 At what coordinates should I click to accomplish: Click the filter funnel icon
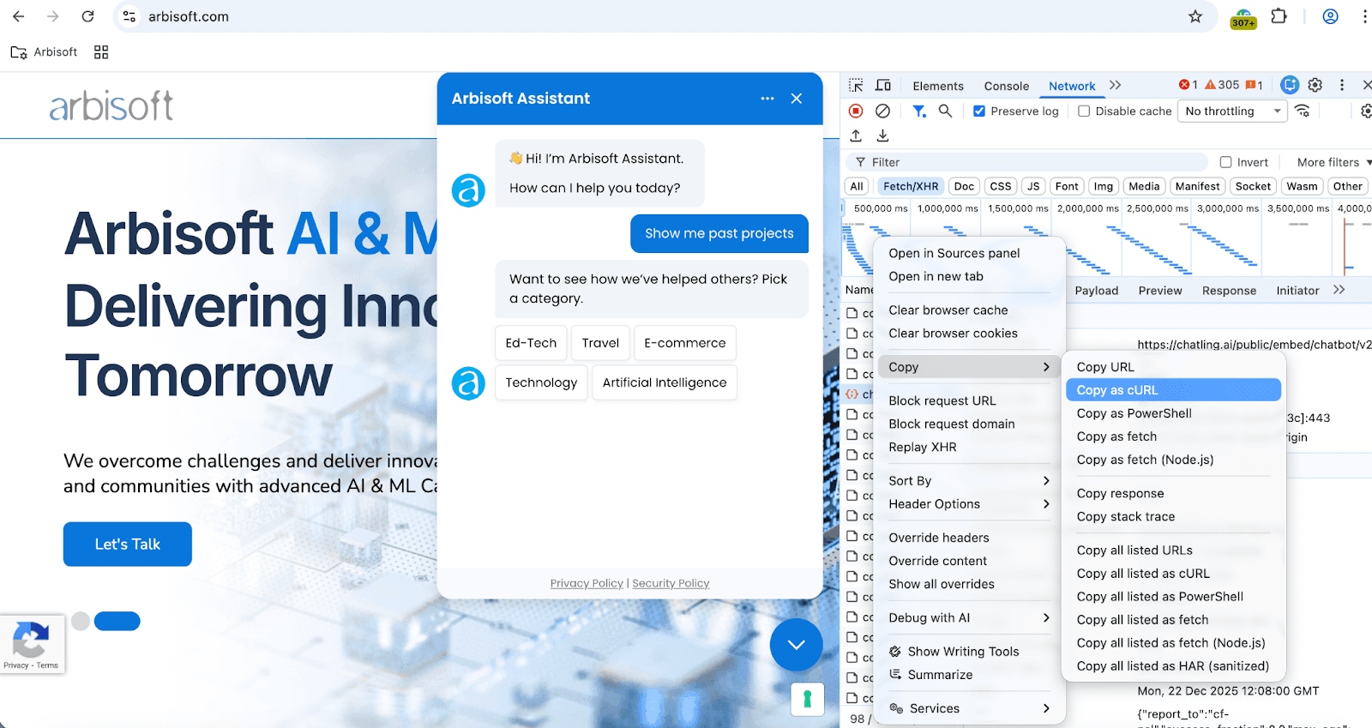coord(919,111)
